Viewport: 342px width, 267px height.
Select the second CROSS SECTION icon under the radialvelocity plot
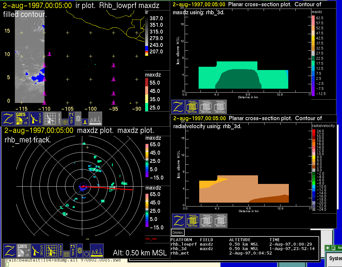click(x=207, y=221)
